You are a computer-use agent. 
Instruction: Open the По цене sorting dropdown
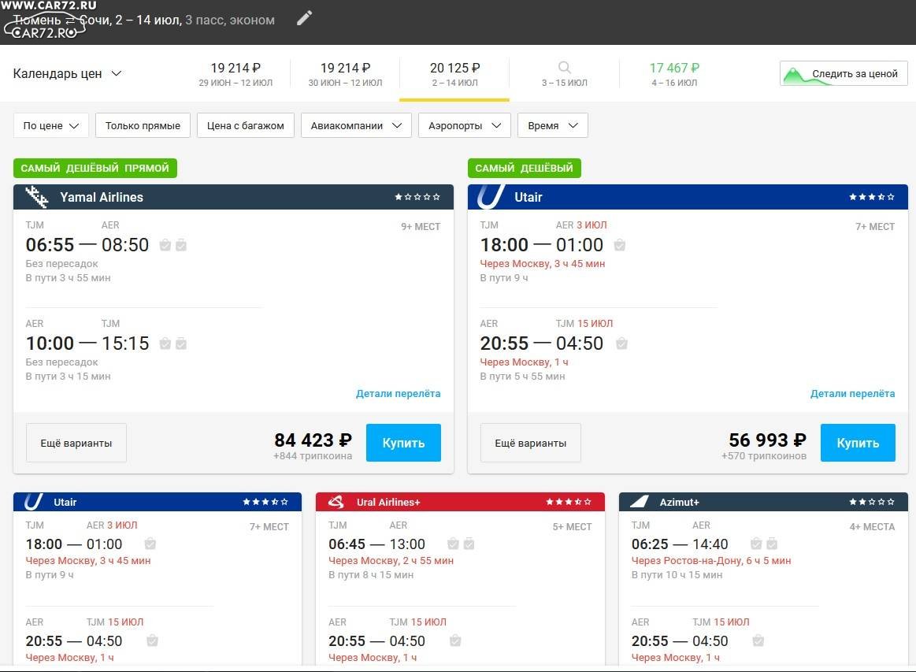click(51, 125)
